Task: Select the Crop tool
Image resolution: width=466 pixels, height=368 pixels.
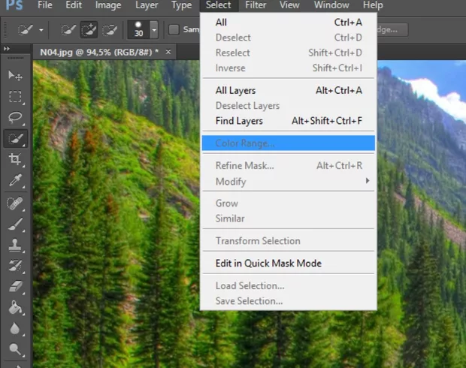Action: point(15,159)
